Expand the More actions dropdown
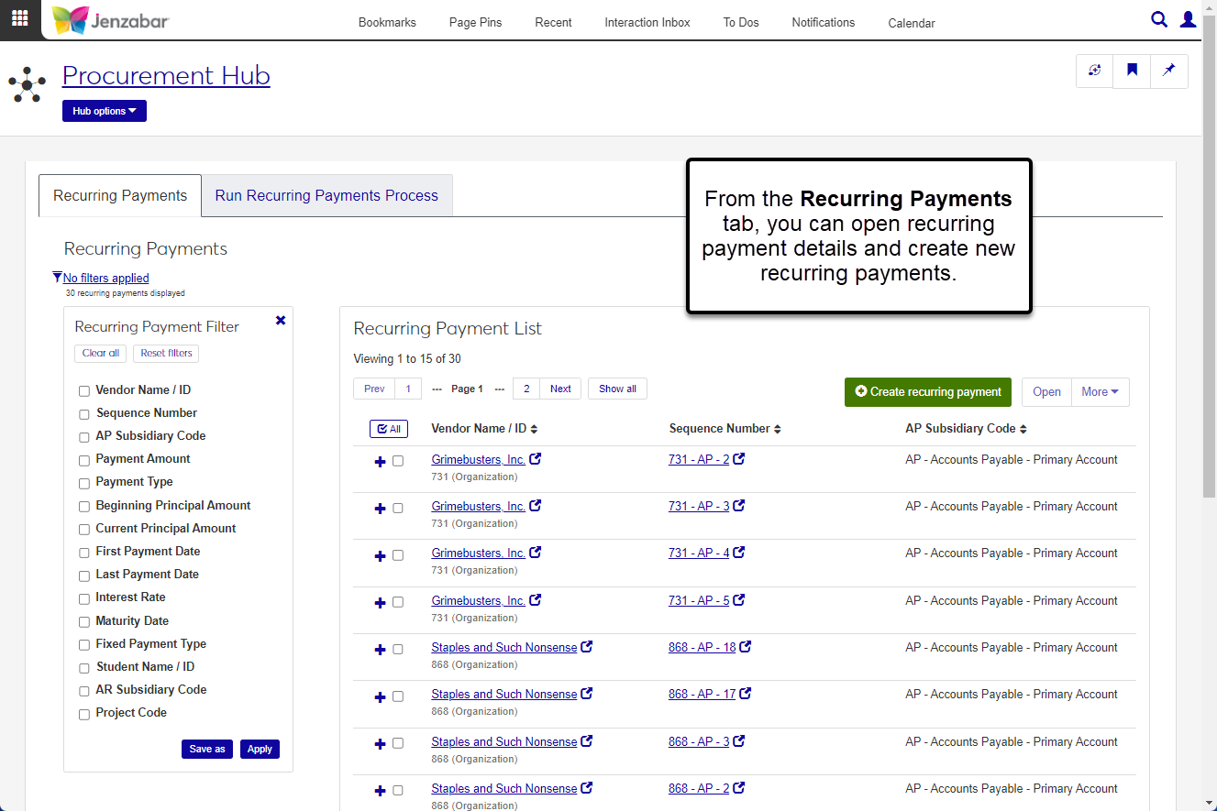This screenshot has width=1217, height=811. (x=1100, y=392)
